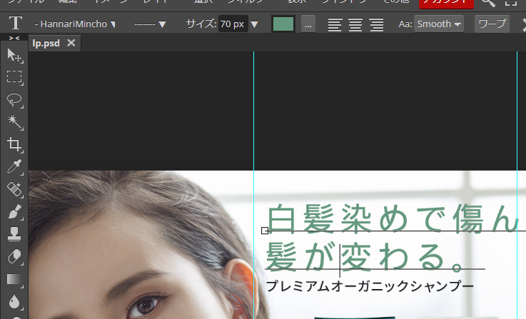The image size is (526, 319).
Task: Open the green text color swatch
Action: (283, 24)
